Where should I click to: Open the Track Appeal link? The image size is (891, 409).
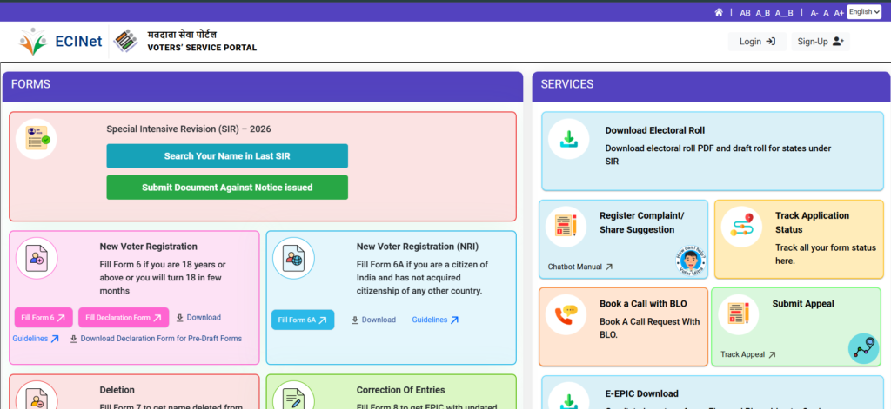[x=747, y=354]
